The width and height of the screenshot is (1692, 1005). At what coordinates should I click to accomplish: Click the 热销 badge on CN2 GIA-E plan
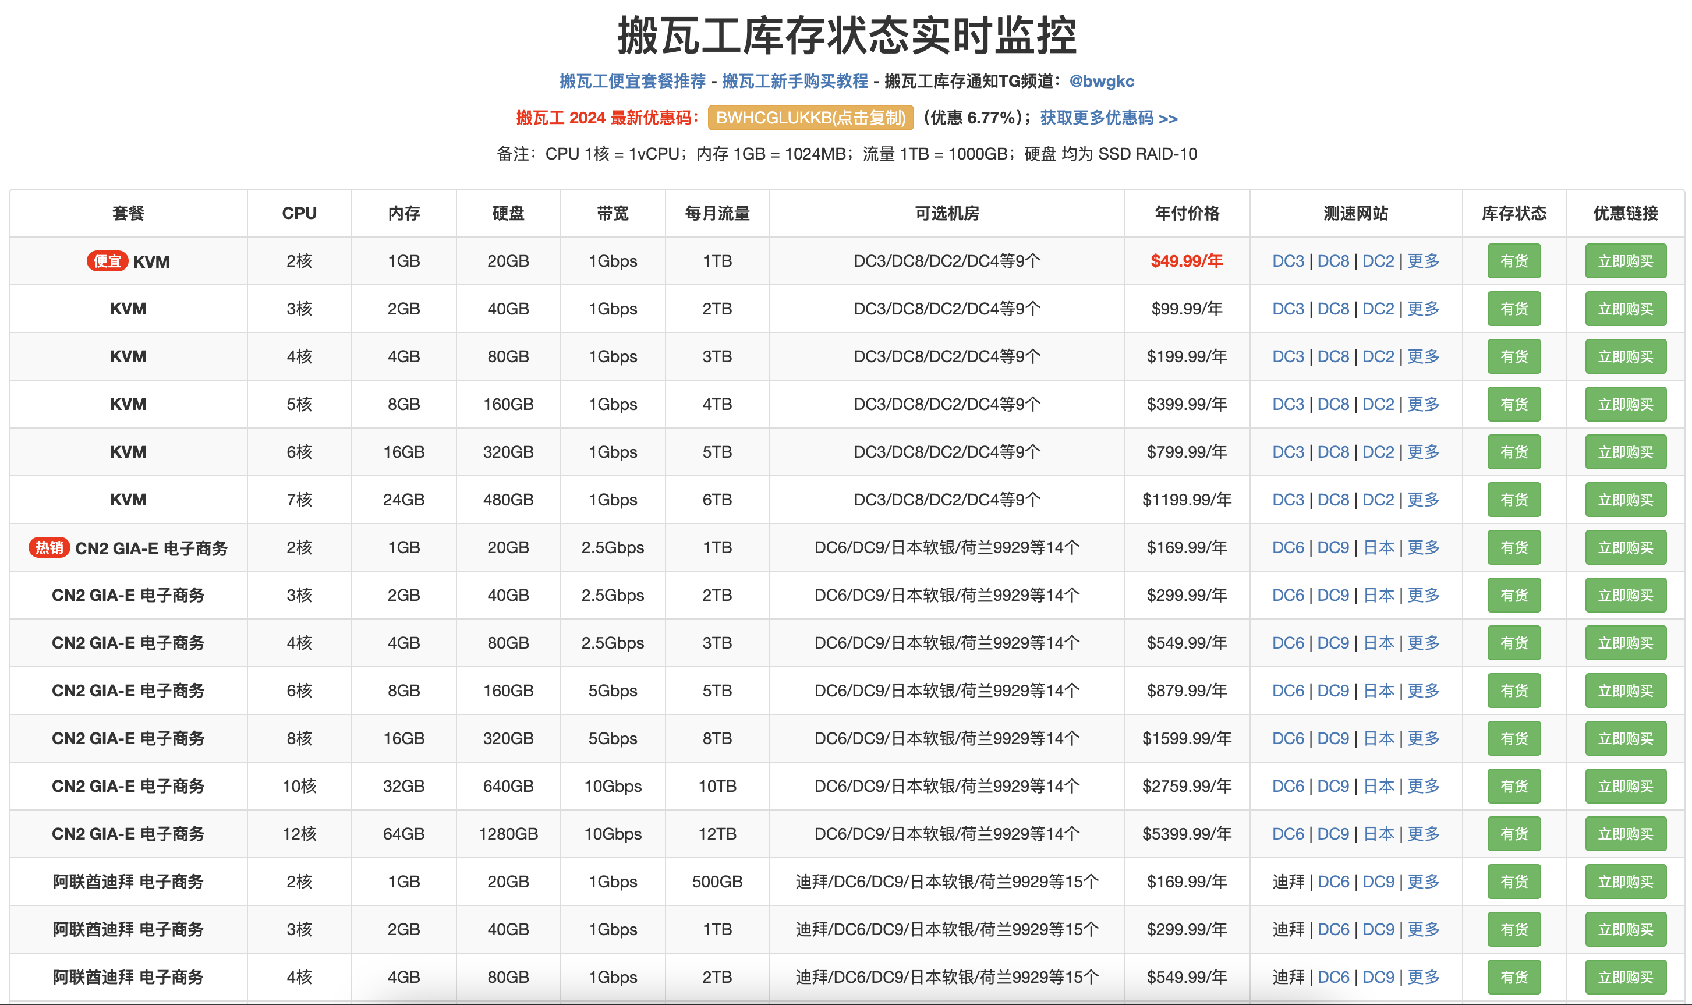pos(49,547)
